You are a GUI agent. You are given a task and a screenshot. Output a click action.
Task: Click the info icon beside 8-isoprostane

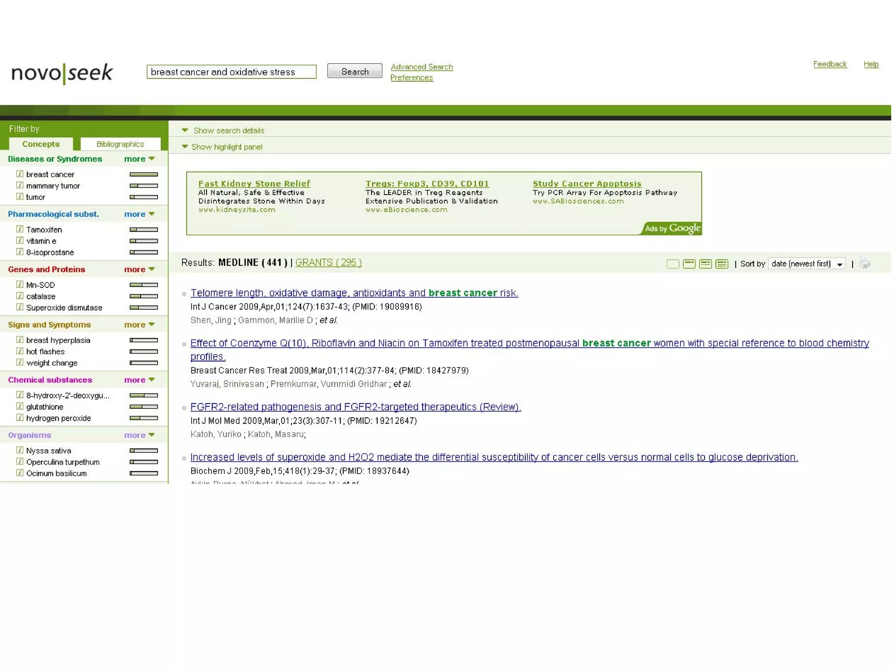20,252
